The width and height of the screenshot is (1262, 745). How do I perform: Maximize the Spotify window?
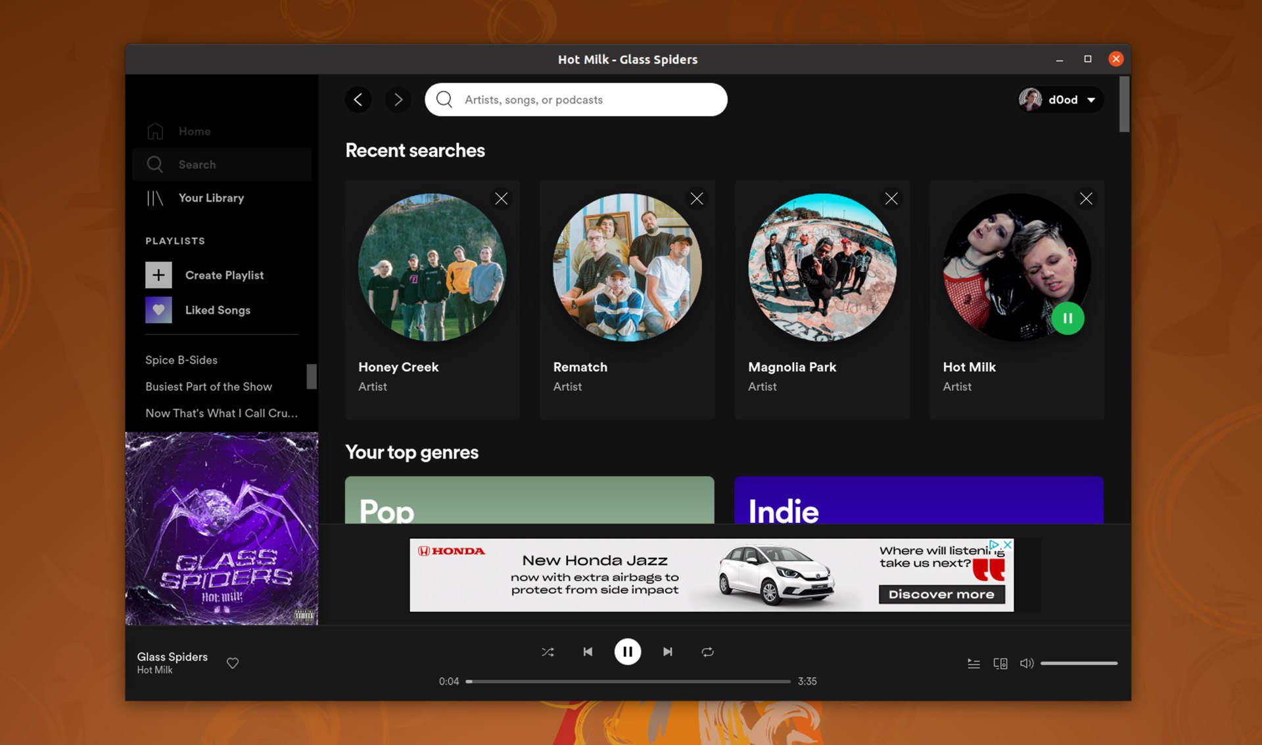pyautogui.click(x=1088, y=59)
